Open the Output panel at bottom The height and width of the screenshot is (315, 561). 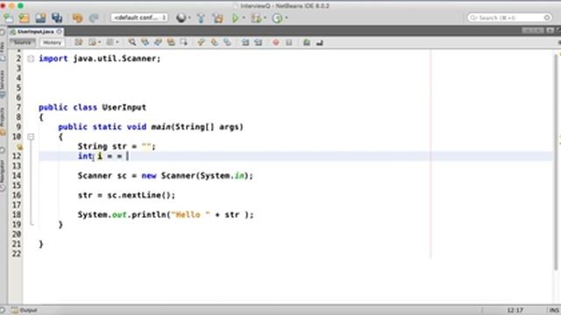coord(25,310)
